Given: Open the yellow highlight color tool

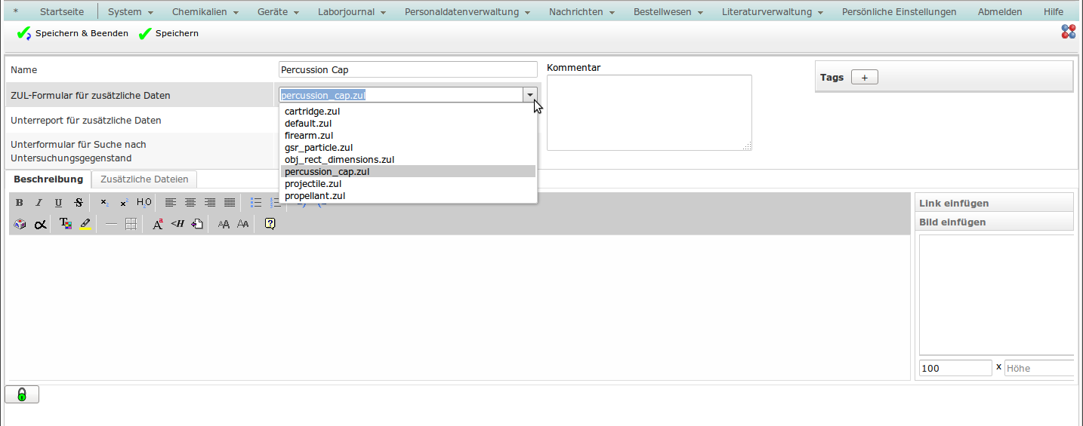Looking at the screenshot, I should [x=85, y=224].
